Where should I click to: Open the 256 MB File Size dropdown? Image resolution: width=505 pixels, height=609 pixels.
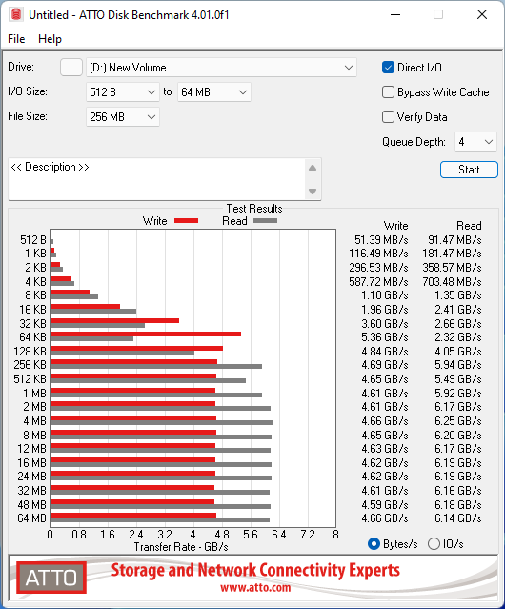coord(123,117)
